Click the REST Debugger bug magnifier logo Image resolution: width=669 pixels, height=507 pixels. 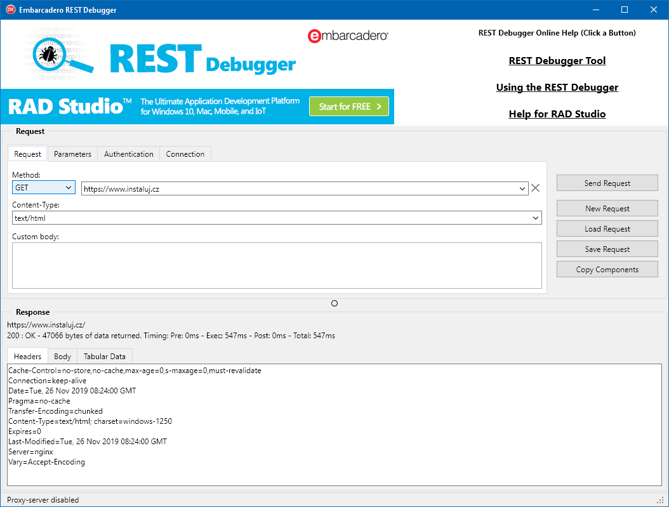pos(62,56)
